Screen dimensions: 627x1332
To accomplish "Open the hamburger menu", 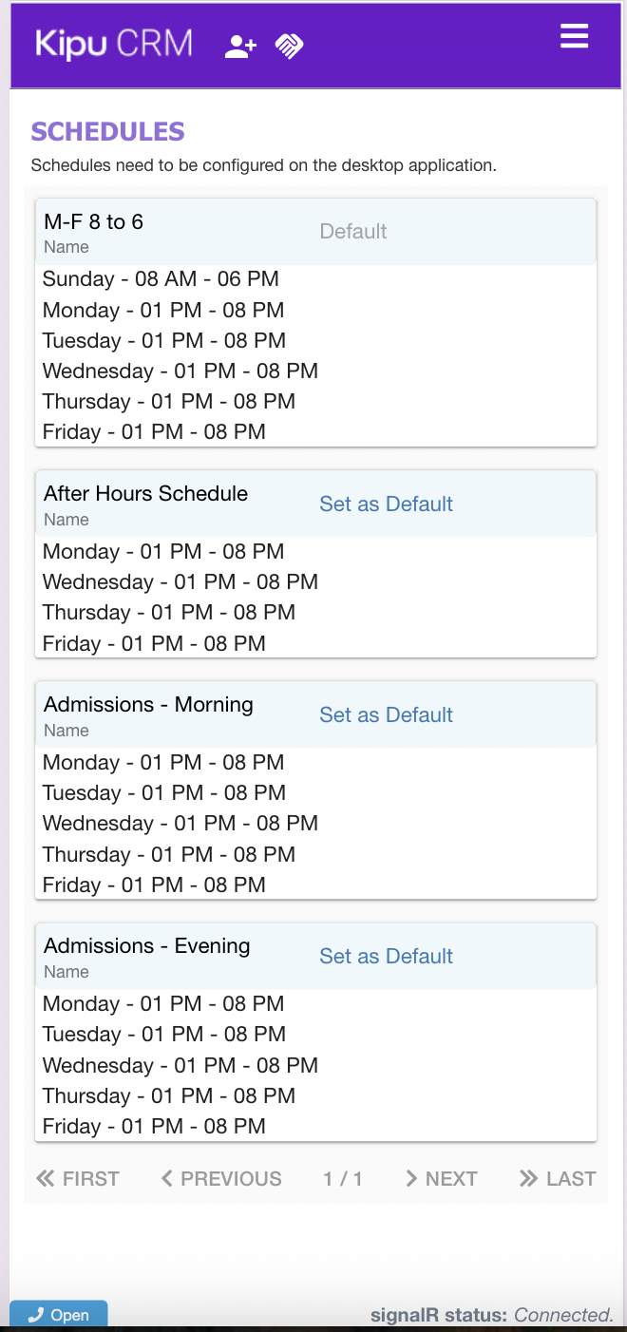I will (x=574, y=37).
